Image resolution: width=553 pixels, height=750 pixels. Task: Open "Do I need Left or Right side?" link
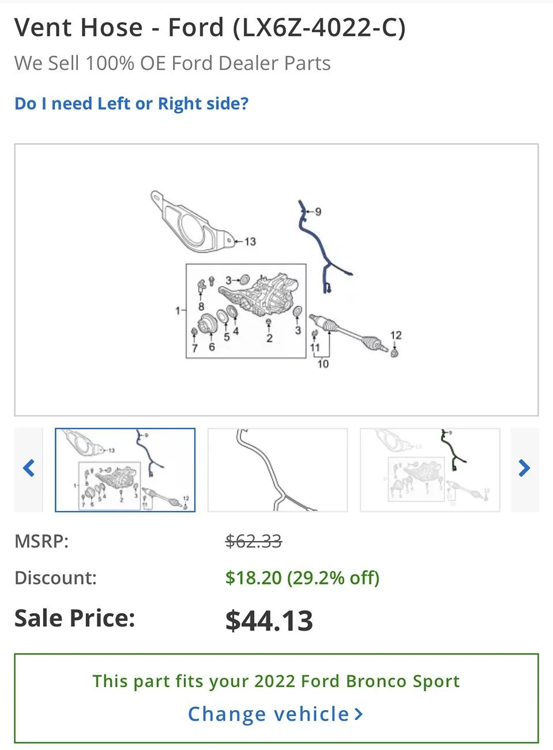click(131, 104)
